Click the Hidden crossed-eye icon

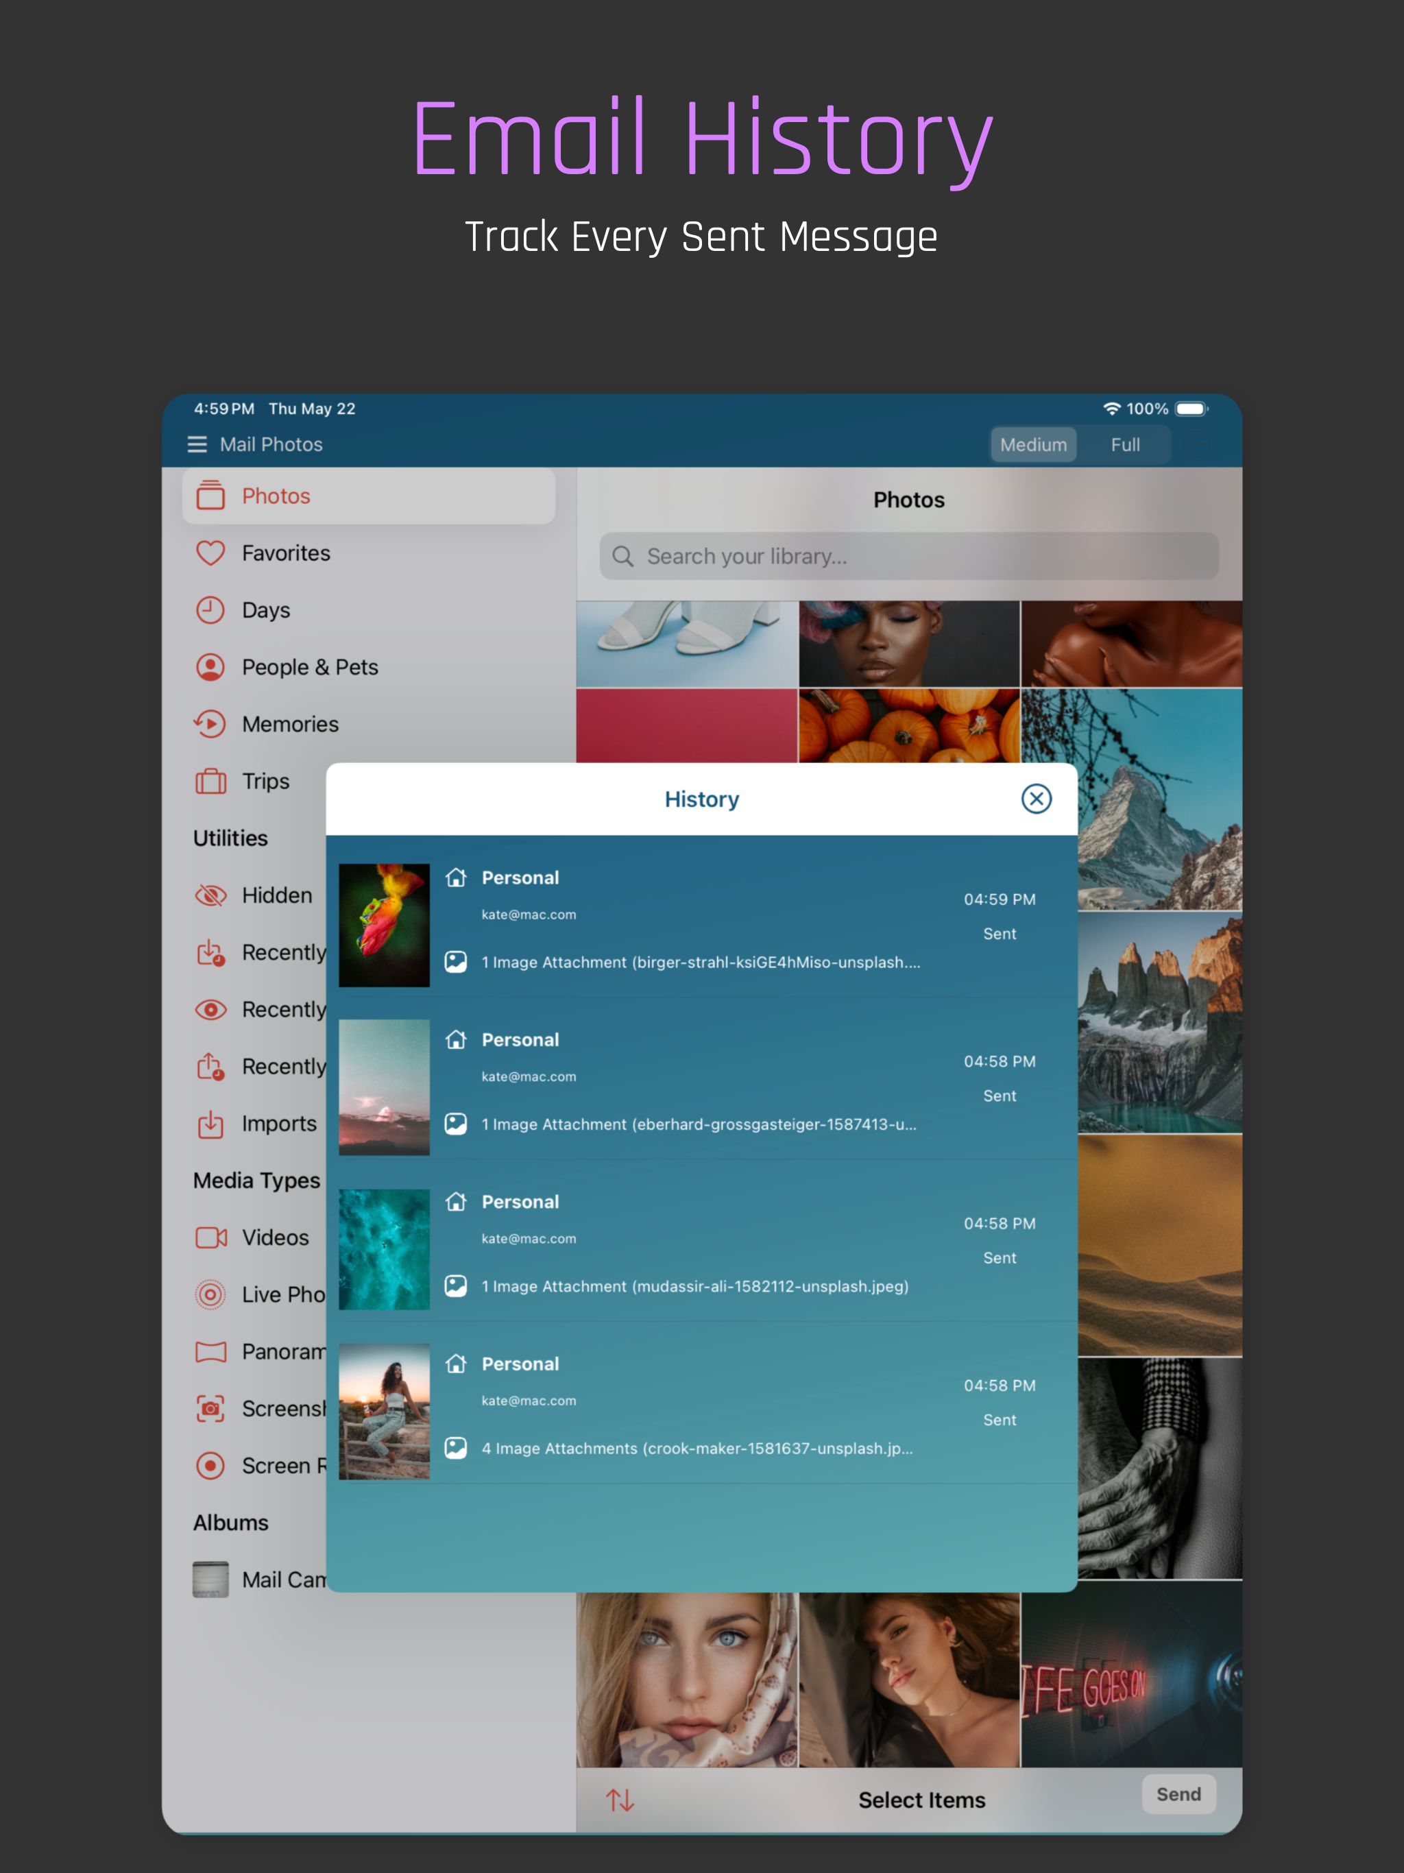pyautogui.click(x=211, y=895)
